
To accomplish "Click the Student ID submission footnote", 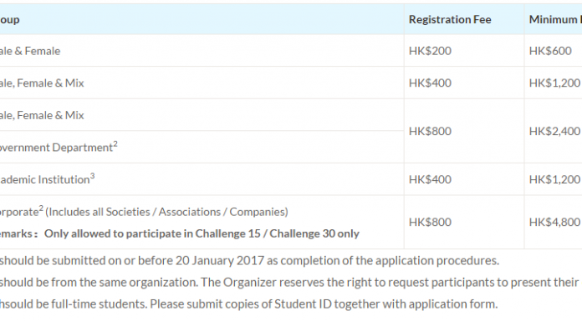I will tap(248, 304).
